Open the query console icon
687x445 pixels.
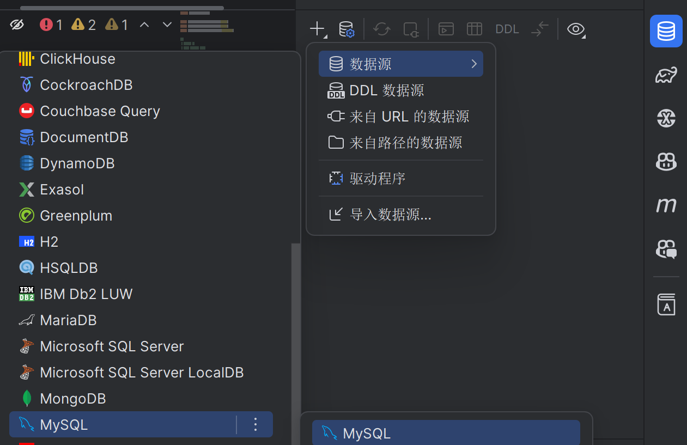click(x=446, y=29)
